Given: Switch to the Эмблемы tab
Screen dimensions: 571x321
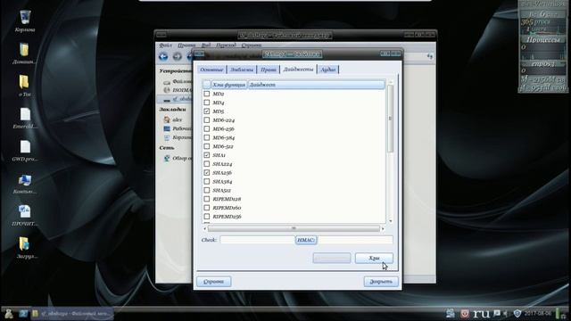Looking at the screenshot, I should point(242,70).
